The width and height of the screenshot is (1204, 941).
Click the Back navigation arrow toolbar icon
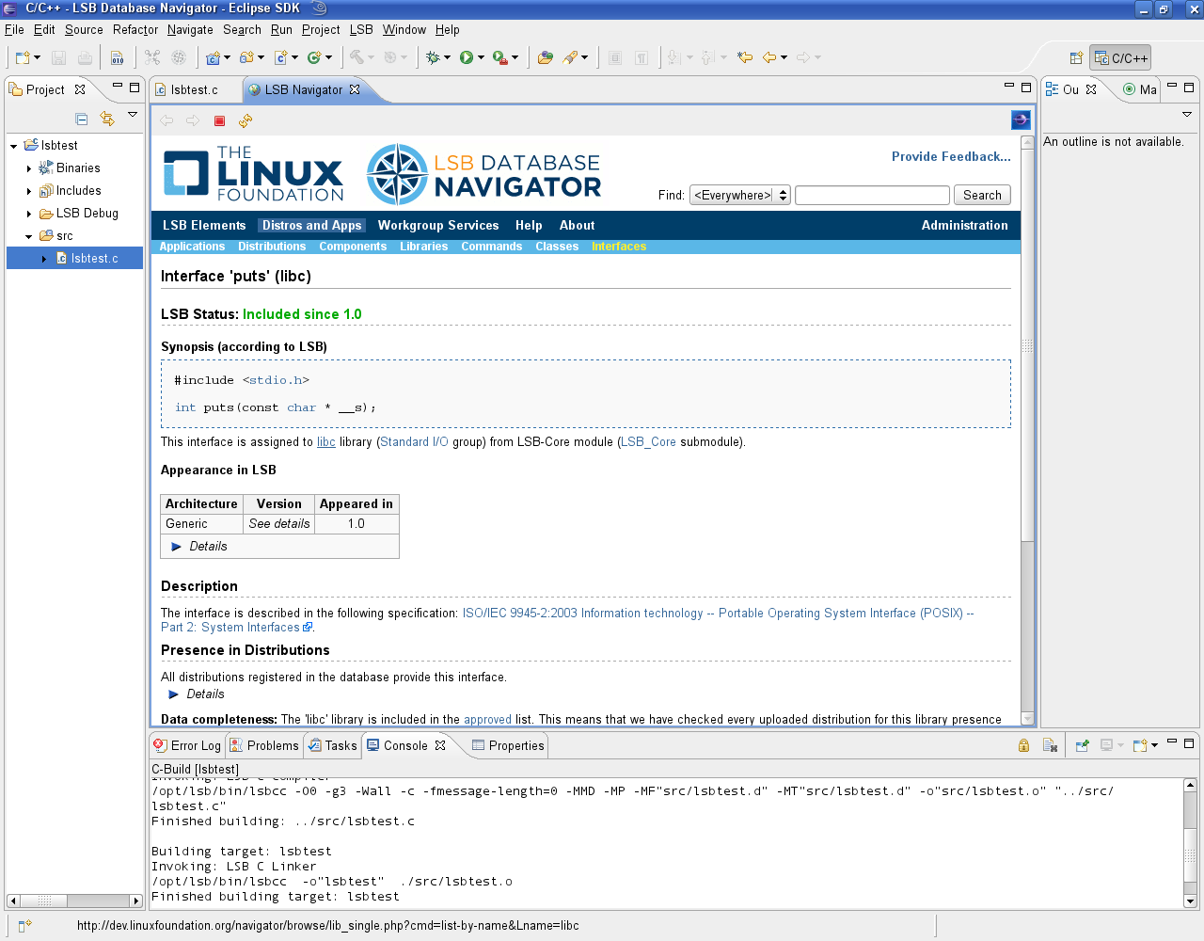click(769, 57)
